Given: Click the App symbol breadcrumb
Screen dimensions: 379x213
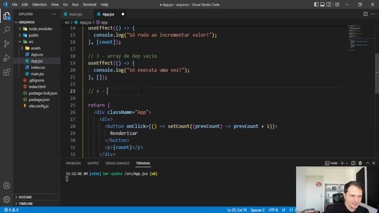Looking at the screenshot, I should pos(104,22).
